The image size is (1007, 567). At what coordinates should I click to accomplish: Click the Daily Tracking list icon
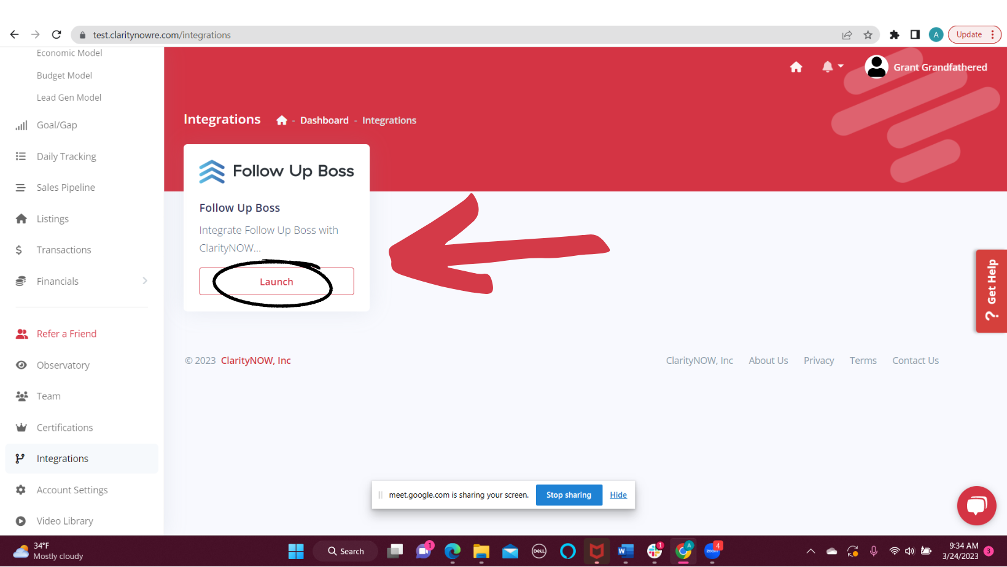click(21, 156)
